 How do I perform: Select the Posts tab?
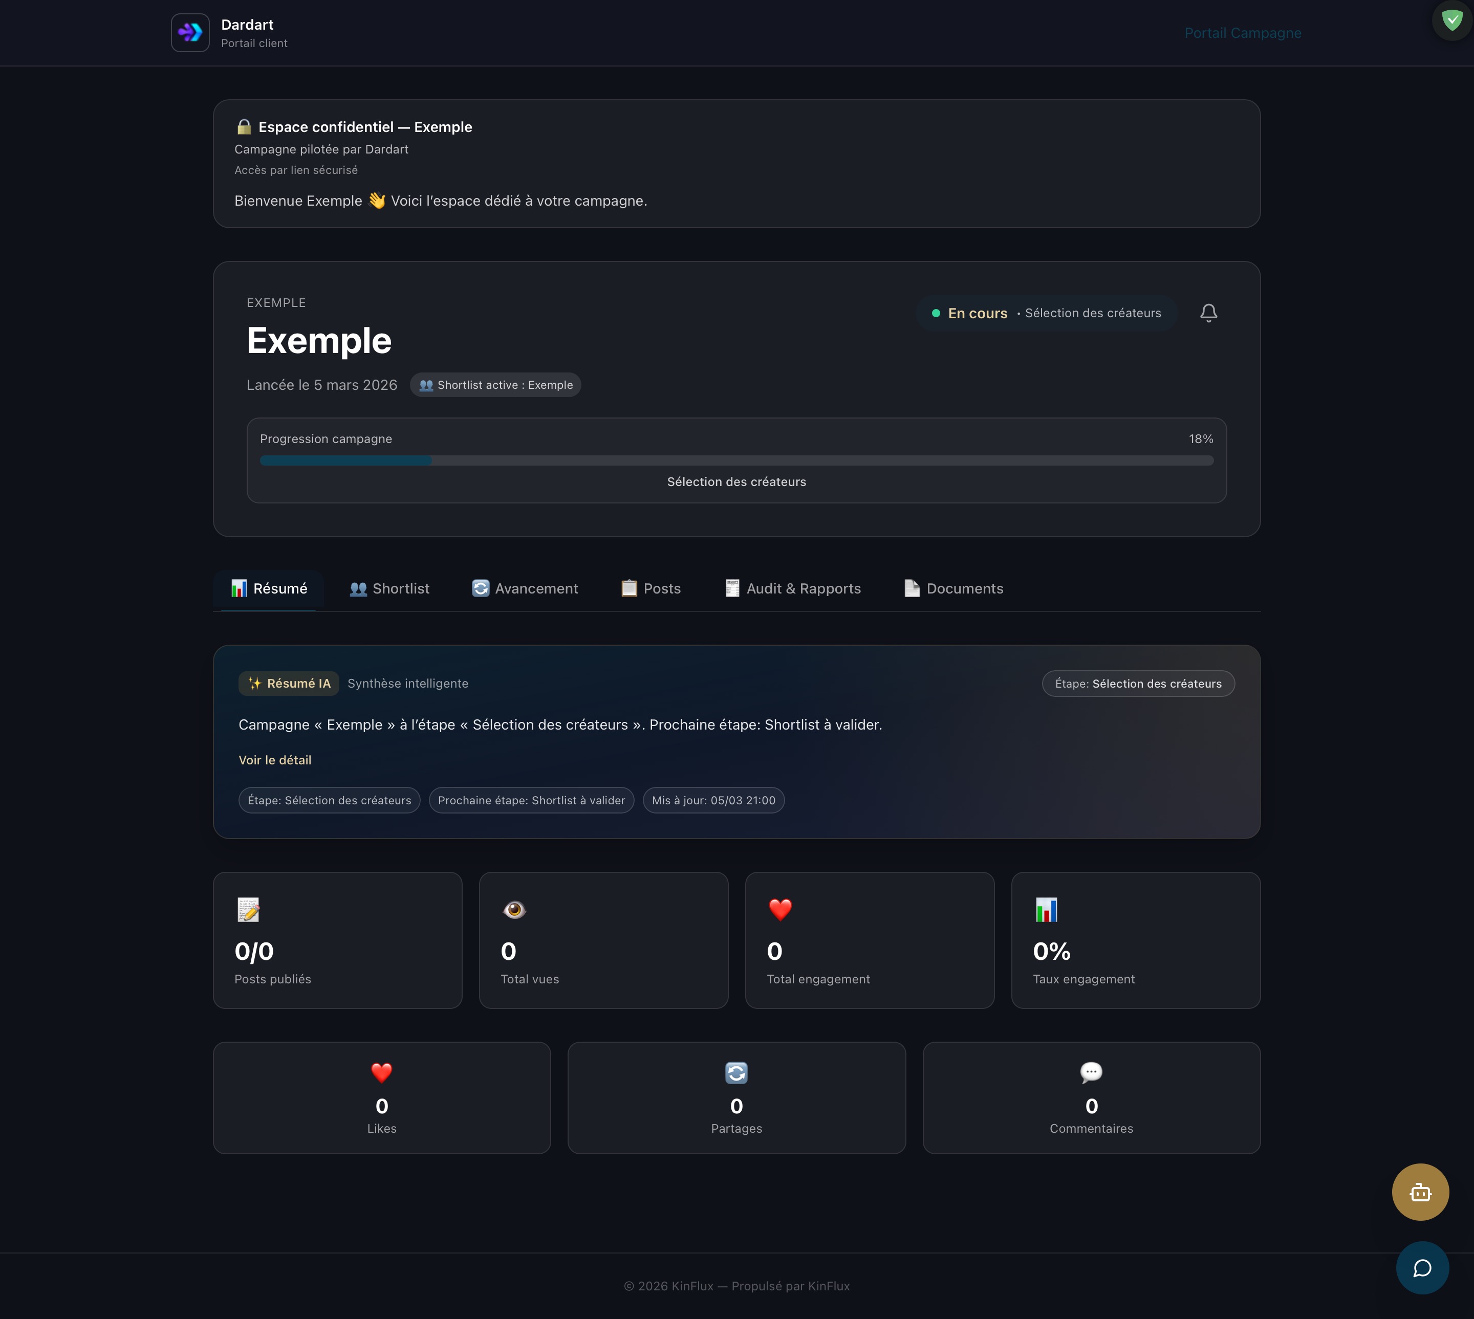click(x=651, y=588)
